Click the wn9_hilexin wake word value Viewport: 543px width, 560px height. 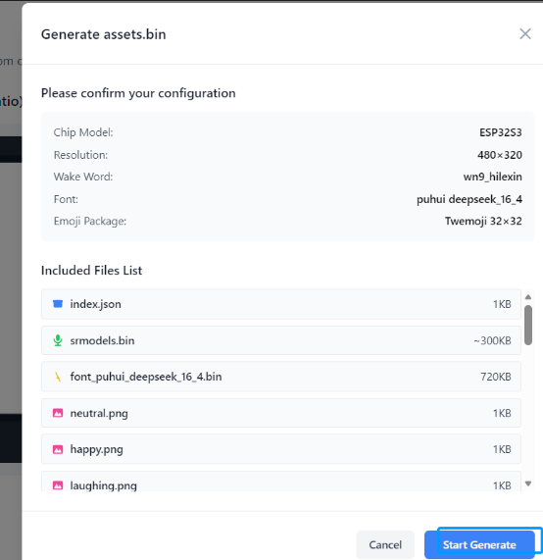[493, 177]
